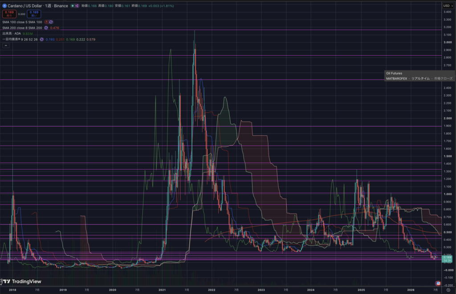
Task: Click the 2026 label on time axis
Action: (x=411, y=290)
